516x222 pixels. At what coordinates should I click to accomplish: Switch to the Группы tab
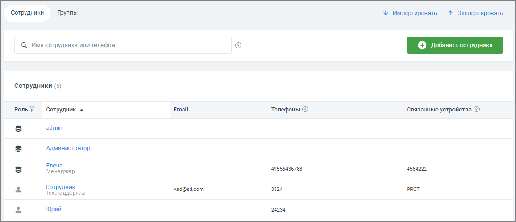pyautogui.click(x=67, y=13)
